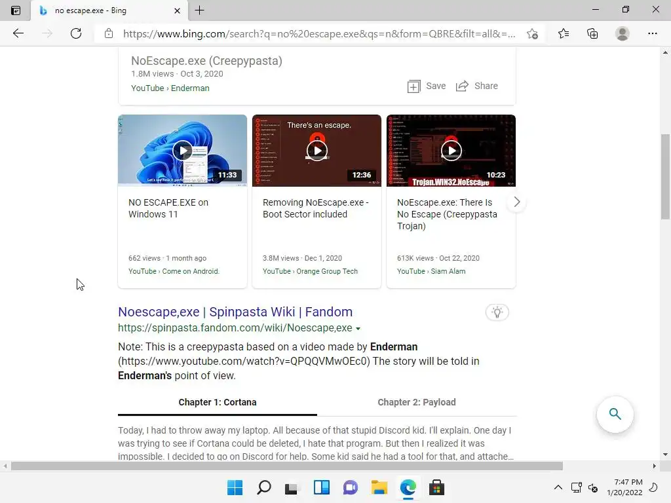Add this page to favorites star icon
The height and width of the screenshot is (503, 671).
[x=532, y=34]
